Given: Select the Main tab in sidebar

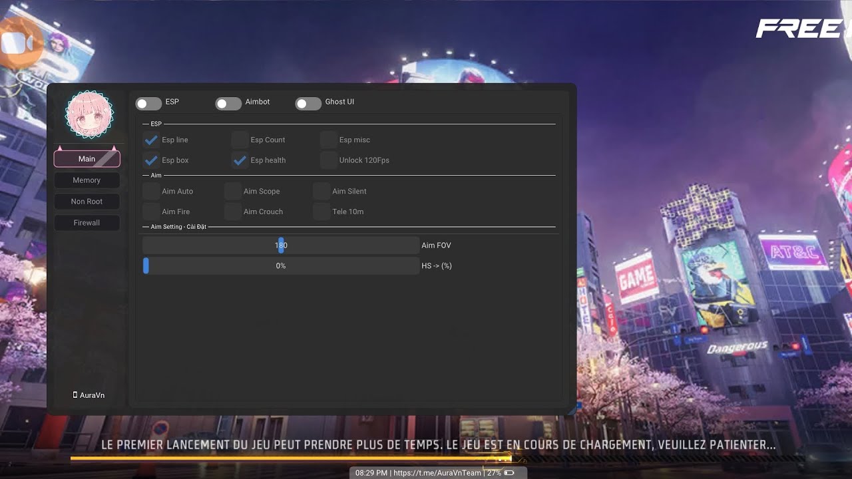Looking at the screenshot, I should pos(87,159).
